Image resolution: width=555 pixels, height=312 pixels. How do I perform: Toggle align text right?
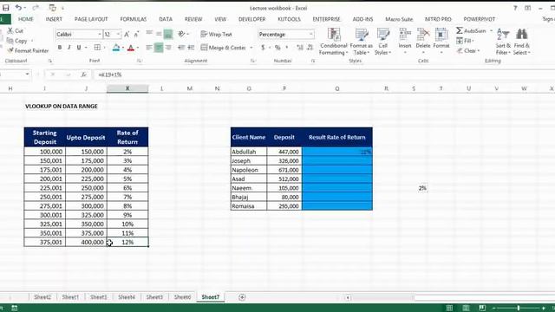(x=168, y=48)
